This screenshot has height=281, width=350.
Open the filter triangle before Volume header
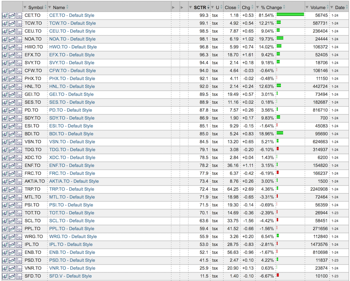pyautogui.click(x=307, y=7)
